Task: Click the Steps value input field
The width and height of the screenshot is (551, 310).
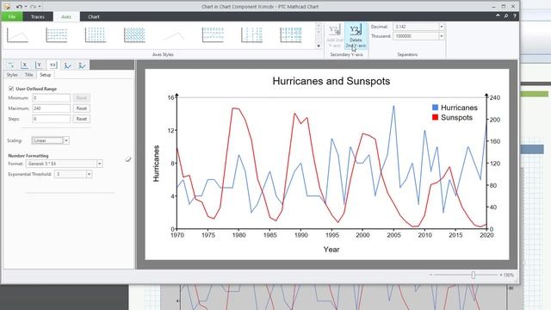Action: (52, 119)
